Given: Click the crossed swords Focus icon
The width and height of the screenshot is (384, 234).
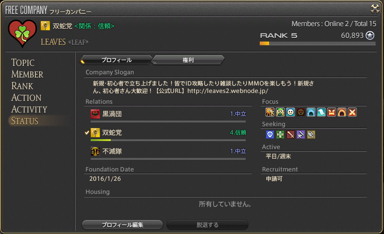Looking at the screenshot, I should coord(352,112).
